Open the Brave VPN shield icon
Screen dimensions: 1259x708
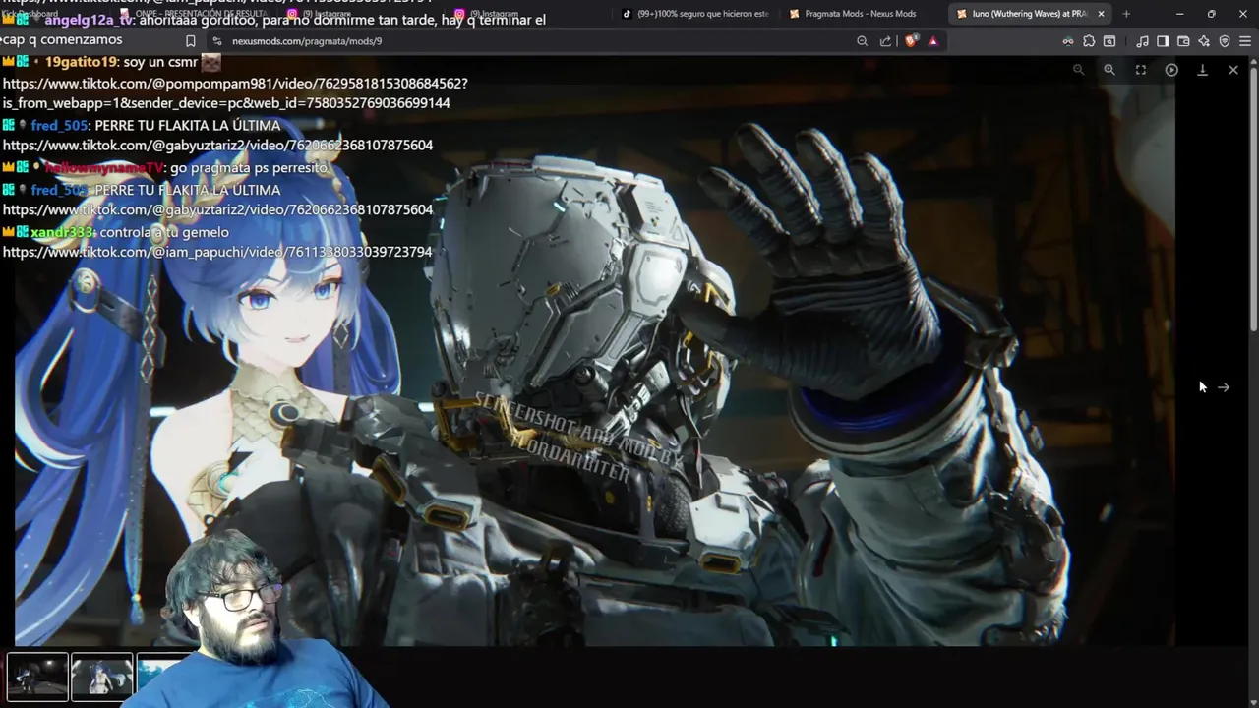pos(1225,41)
